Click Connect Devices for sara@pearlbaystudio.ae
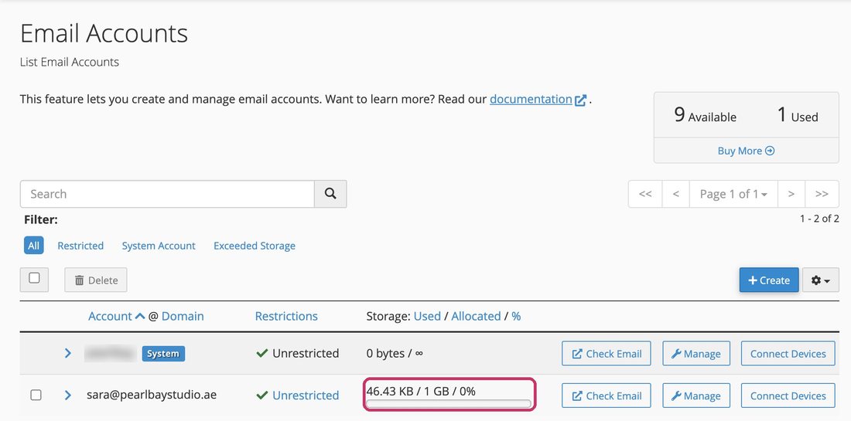This screenshot has width=851, height=421. [x=788, y=396]
